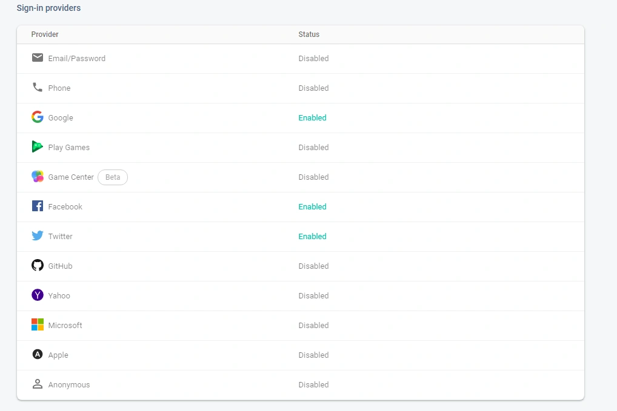Click the Google logo icon

coord(38,117)
